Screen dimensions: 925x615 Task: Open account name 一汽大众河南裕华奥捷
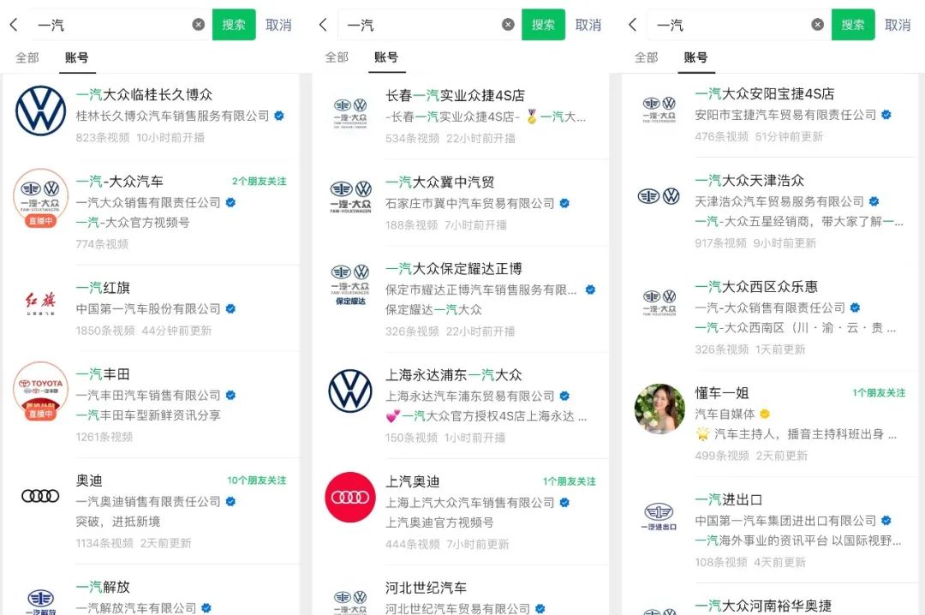pos(763,606)
